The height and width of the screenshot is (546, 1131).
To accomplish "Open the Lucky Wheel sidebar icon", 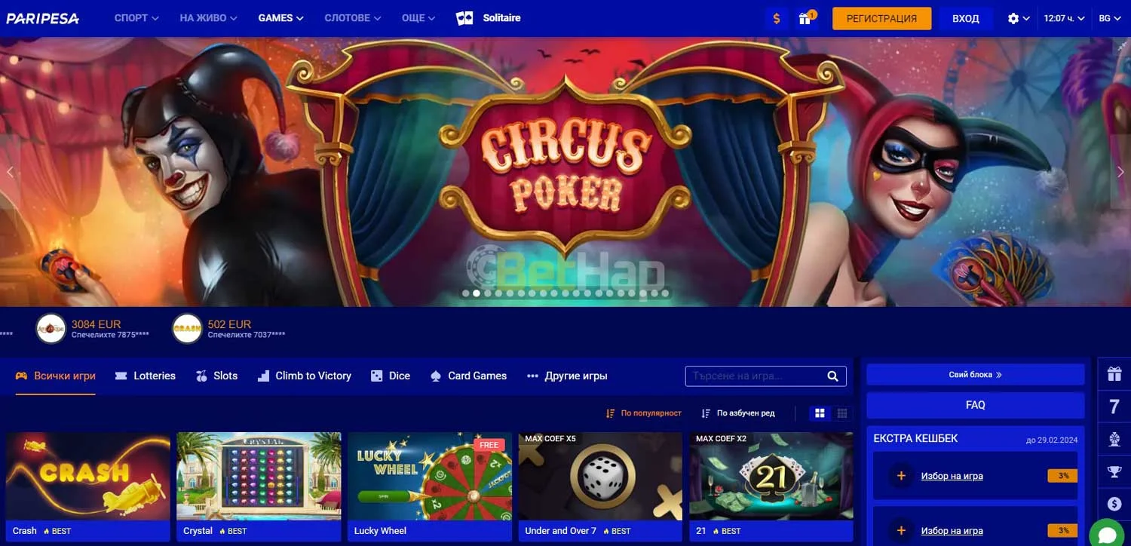I will pyautogui.click(x=1114, y=438).
